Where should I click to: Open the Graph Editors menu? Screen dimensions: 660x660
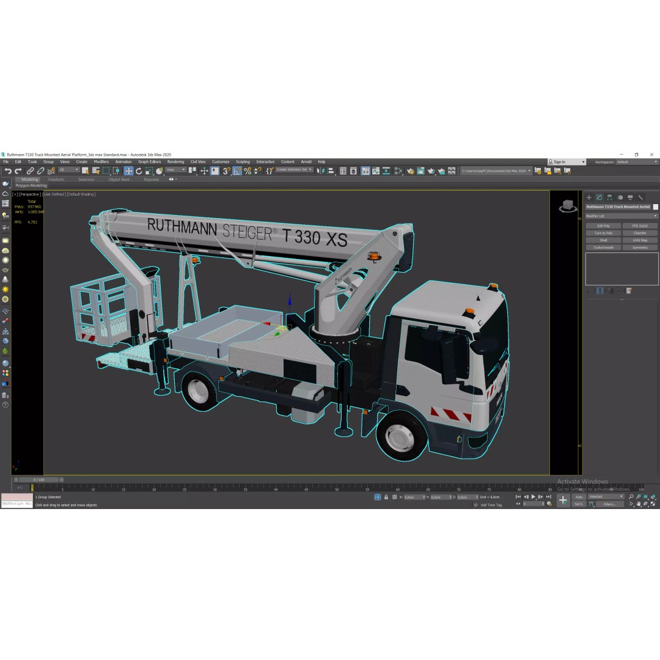coord(150,161)
